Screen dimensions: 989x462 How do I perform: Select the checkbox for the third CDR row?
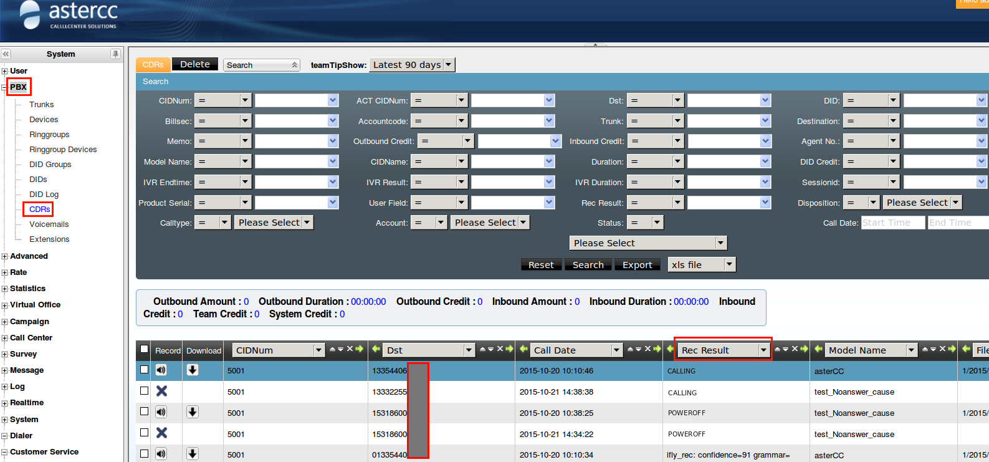tap(145, 411)
